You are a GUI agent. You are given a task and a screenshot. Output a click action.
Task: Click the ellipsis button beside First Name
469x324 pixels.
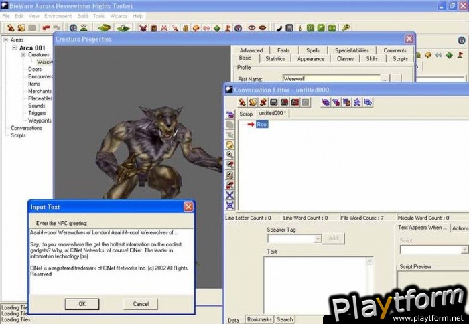(385, 79)
